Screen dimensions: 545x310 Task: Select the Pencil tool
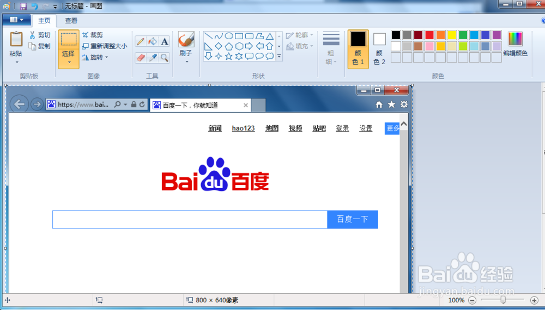tap(141, 42)
